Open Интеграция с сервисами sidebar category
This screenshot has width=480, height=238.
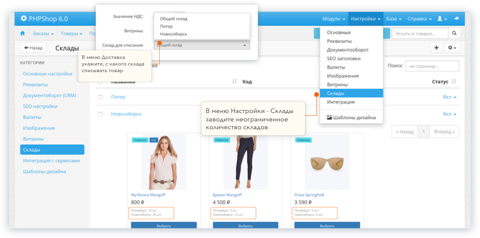pyautogui.click(x=52, y=160)
